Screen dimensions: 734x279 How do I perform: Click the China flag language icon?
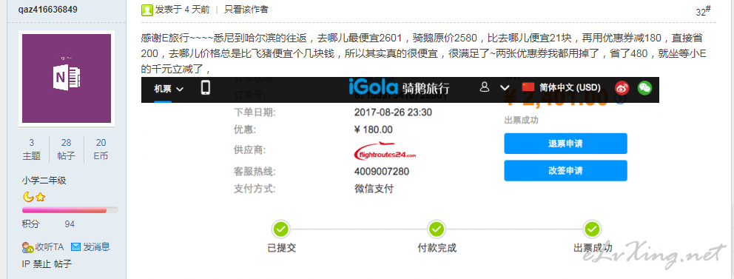[x=528, y=87]
